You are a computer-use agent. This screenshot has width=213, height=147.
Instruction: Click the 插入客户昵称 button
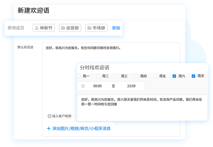pyautogui.click(x=60, y=116)
